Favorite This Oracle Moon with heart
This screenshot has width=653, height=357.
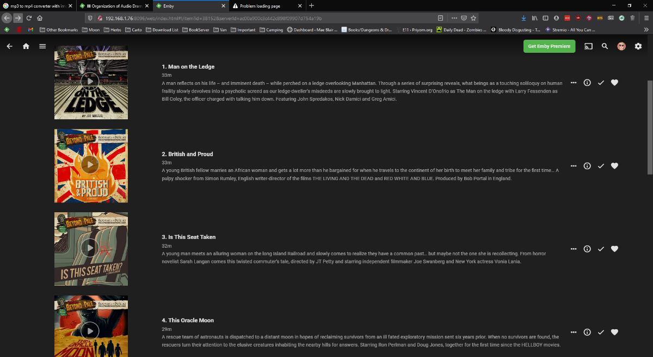(x=614, y=332)
